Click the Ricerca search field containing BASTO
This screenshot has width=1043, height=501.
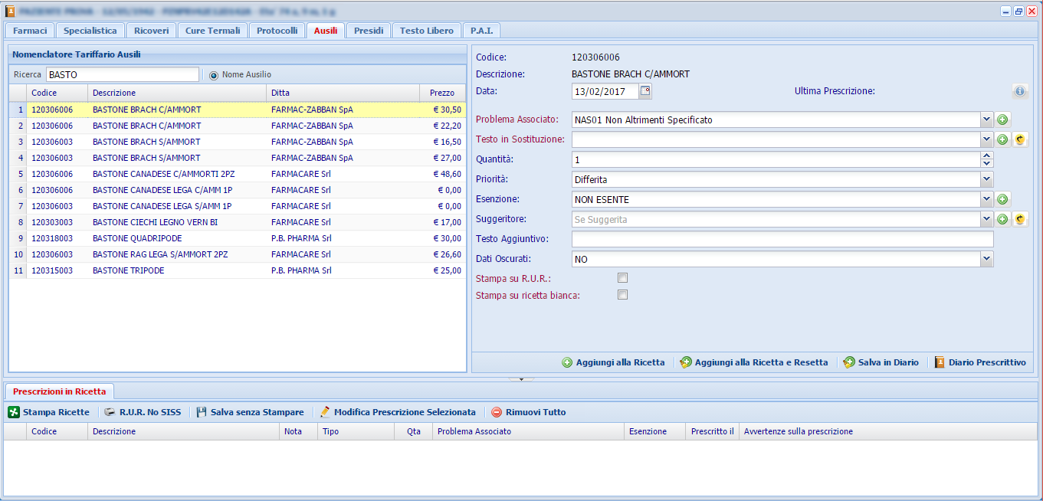(x=123, y=74)
